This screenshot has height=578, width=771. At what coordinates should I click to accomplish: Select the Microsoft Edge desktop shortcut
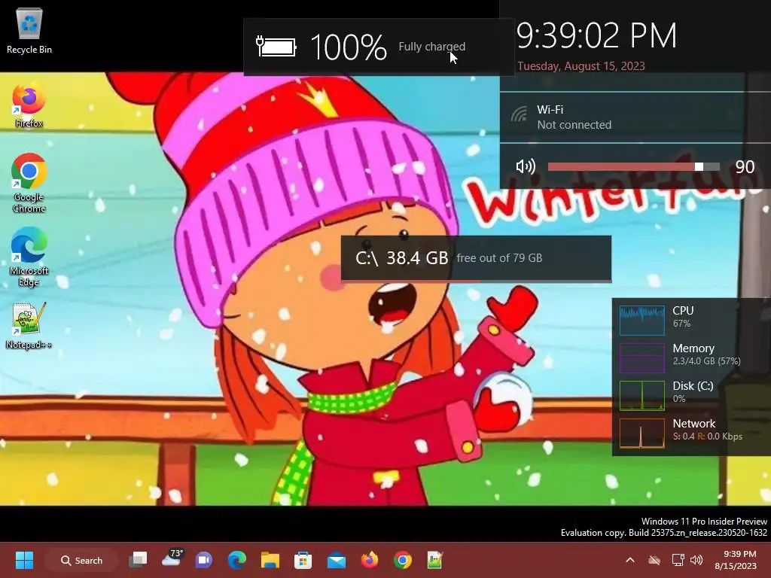click(x=29, y=257)
